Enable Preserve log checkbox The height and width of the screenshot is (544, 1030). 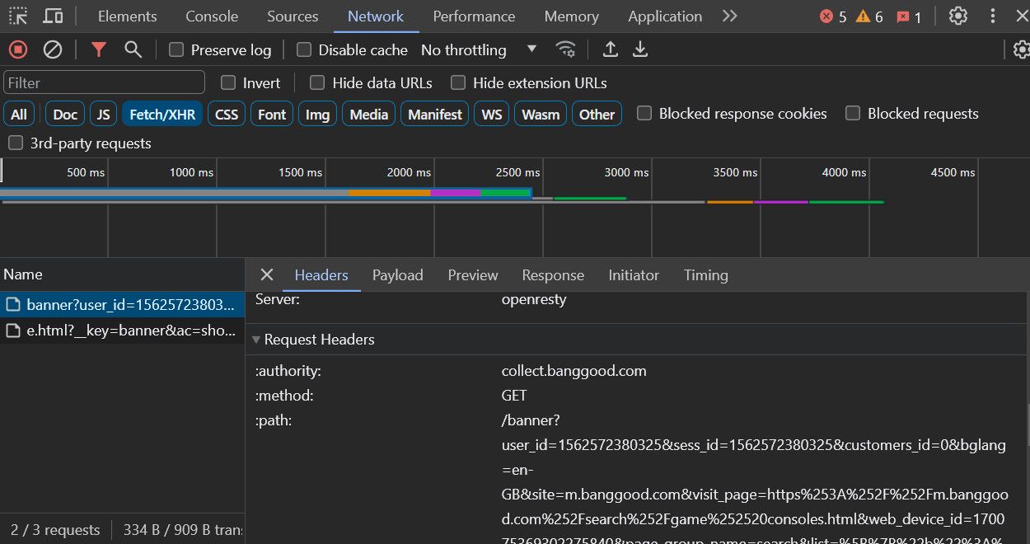click(x=176, y=49)
